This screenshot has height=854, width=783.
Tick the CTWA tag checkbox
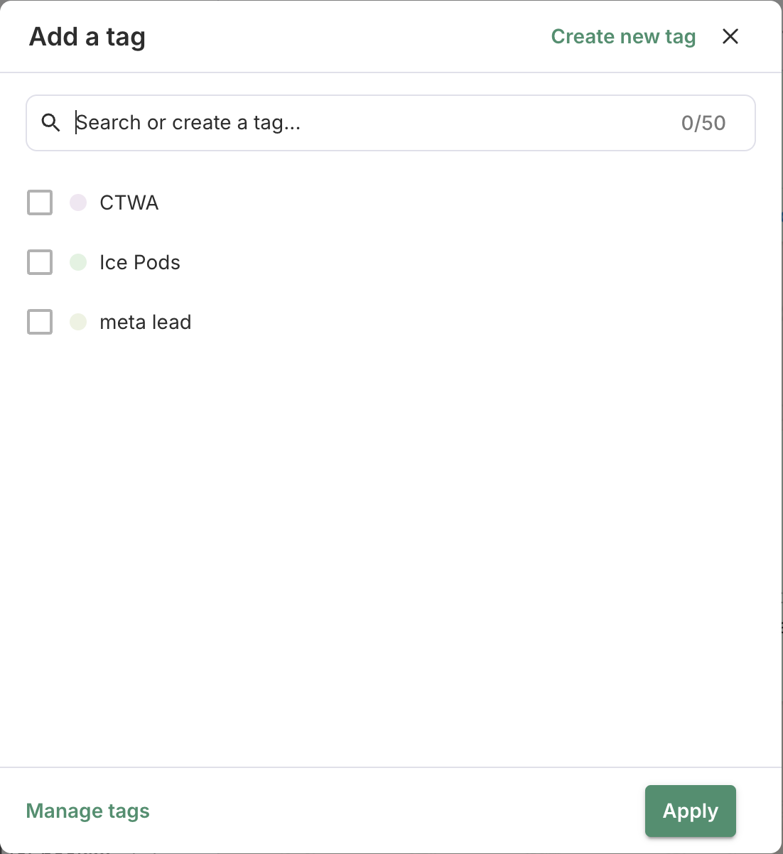tap(40, 202)
